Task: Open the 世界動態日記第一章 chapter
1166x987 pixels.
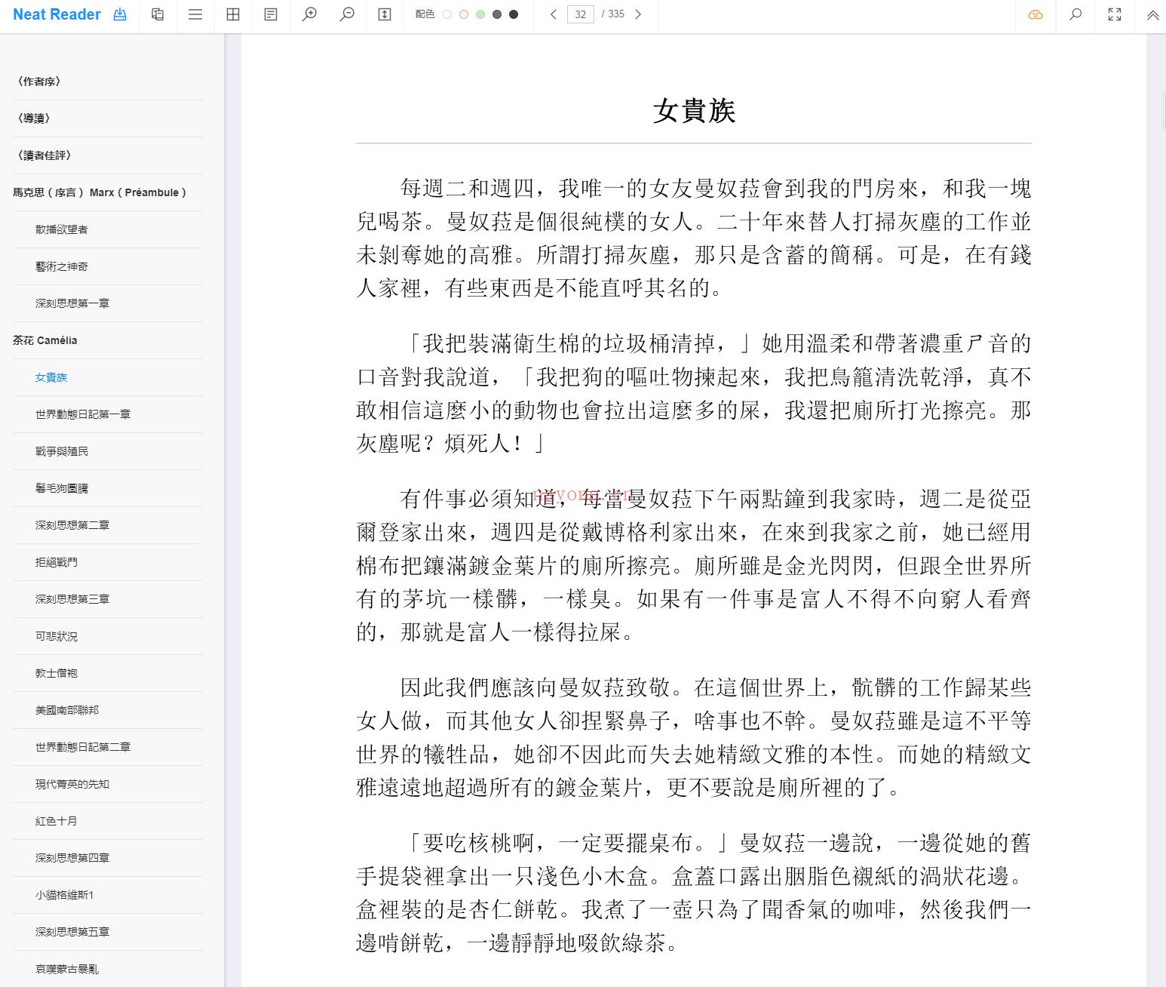Action: tap(83, 414)
